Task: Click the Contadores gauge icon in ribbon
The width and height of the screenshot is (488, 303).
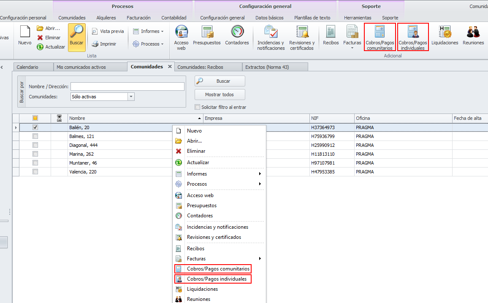Action: 237,32
